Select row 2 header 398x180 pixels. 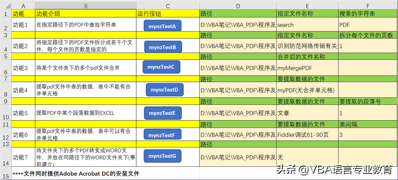click(x=6, y=25)
